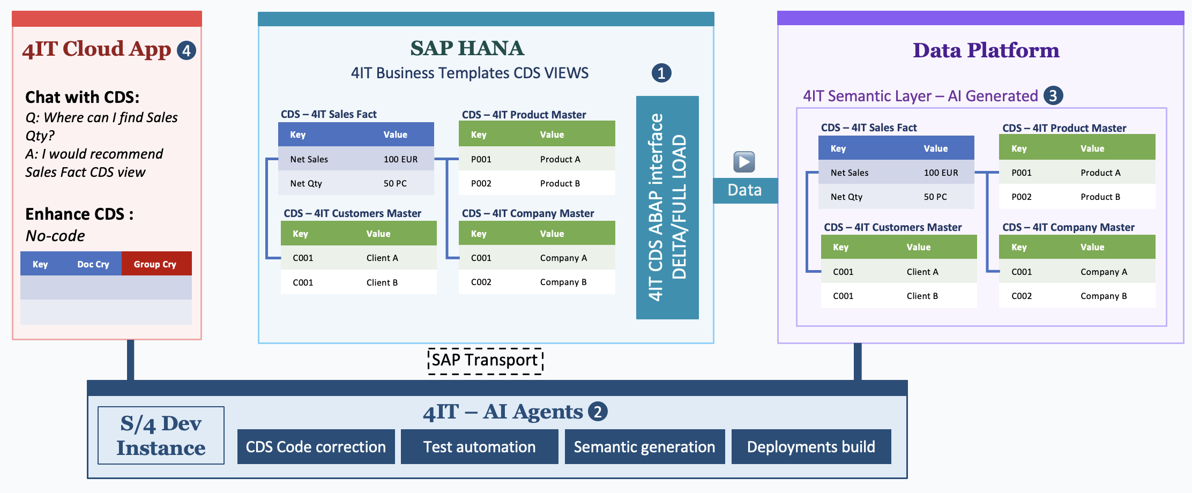This screenshot has height=493, width=1192.
Task: Click the Data connector label
Action: [x=744, y=190]
